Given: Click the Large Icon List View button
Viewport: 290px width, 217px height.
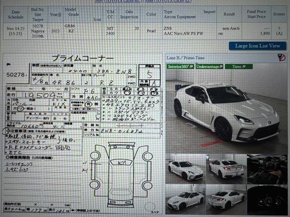Looking at the screenshot, I should coord(257,46).
